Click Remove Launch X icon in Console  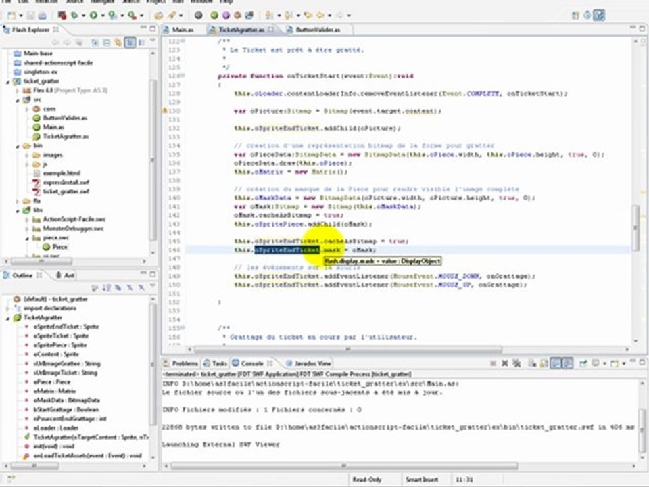point(505,363)
